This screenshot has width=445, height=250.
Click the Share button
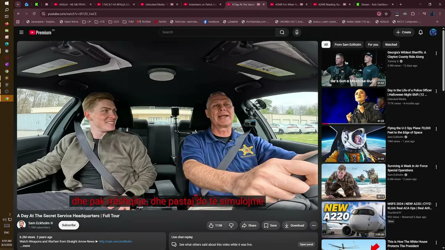click(x=249, y=225)
